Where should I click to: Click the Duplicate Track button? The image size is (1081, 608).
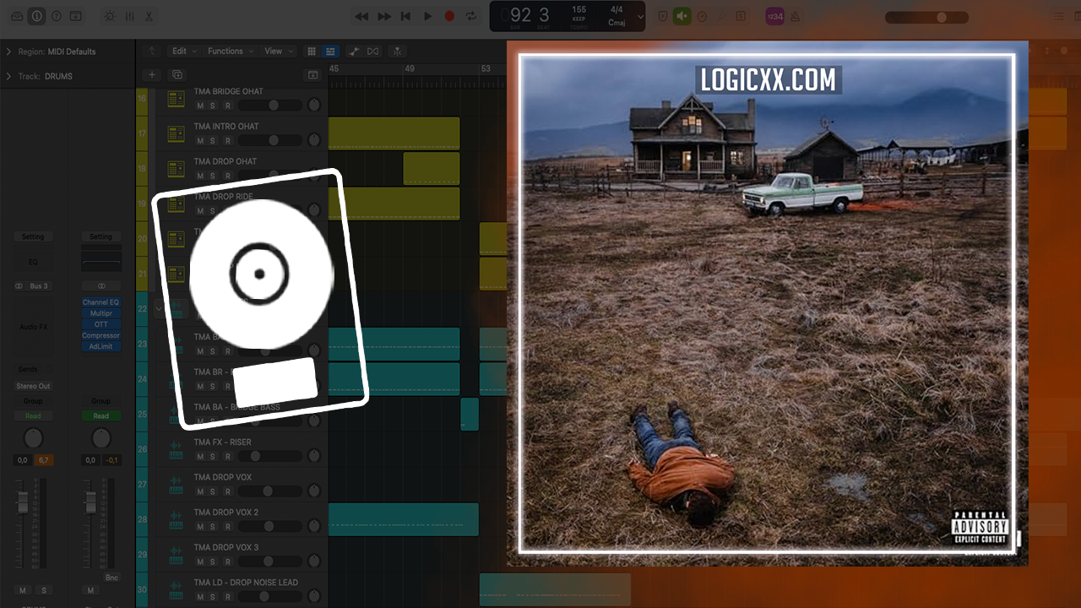(177, 75)
